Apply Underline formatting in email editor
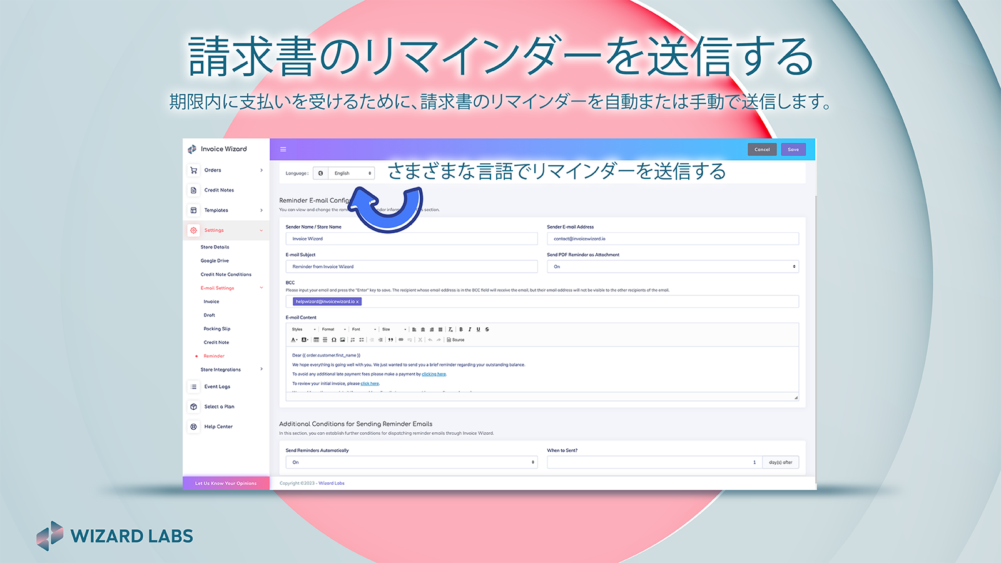This screenshot has height=563, width=1001. [x=479, y=329]
